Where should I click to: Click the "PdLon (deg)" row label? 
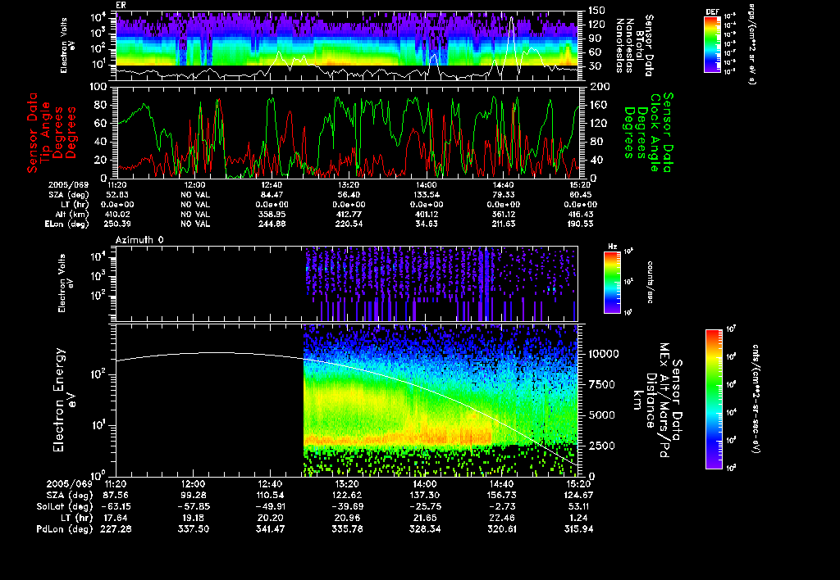pos(65,529)
